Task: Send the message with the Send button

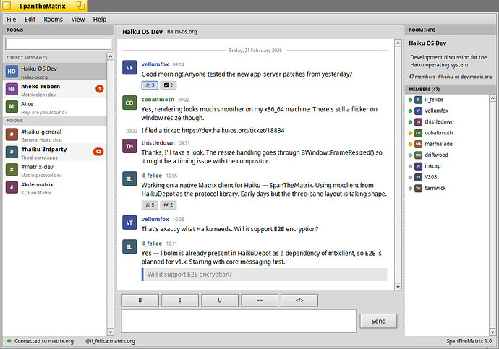Action: (x=378, y=321)
